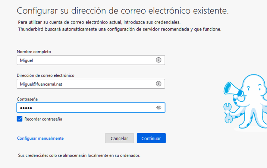Click the "Recordar contraseña" label text
The width and height of the screenshot is (267, 168).
tap(43, 119)
